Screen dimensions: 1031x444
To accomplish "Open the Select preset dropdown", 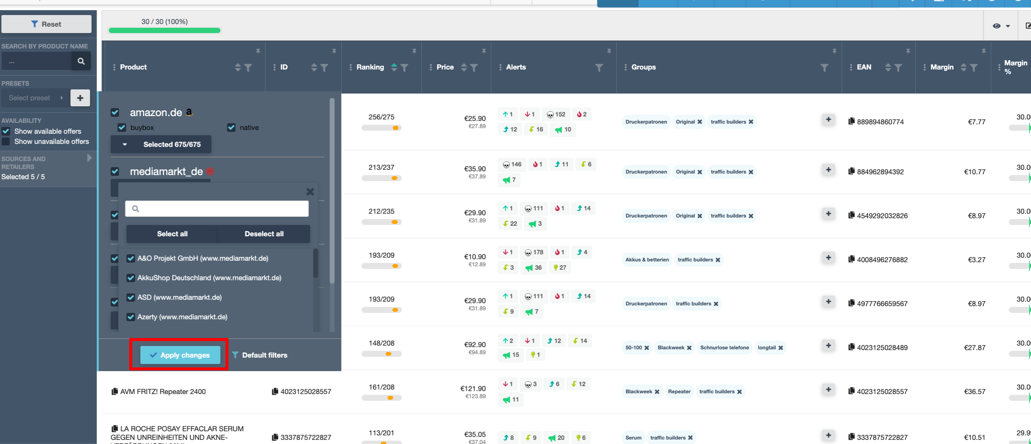I will click(36, 98).
